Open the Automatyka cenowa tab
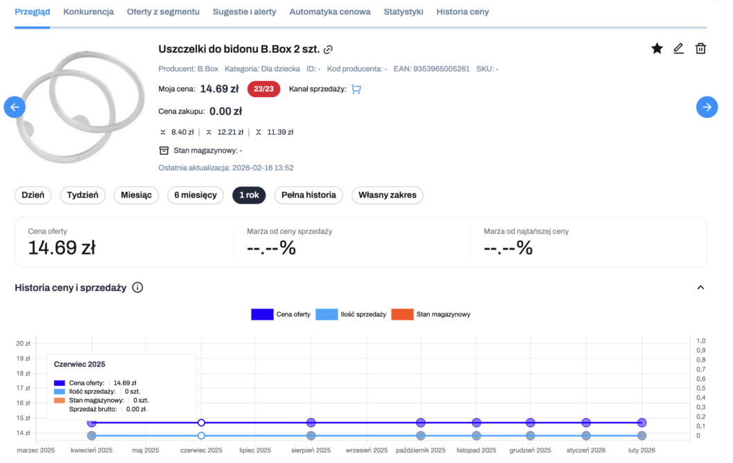Screen dimensions: 733x463 [329, 12]
